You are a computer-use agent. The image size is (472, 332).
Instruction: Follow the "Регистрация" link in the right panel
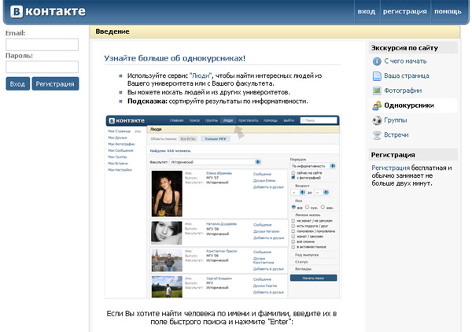pyautogui.click(x=390, y=168)
